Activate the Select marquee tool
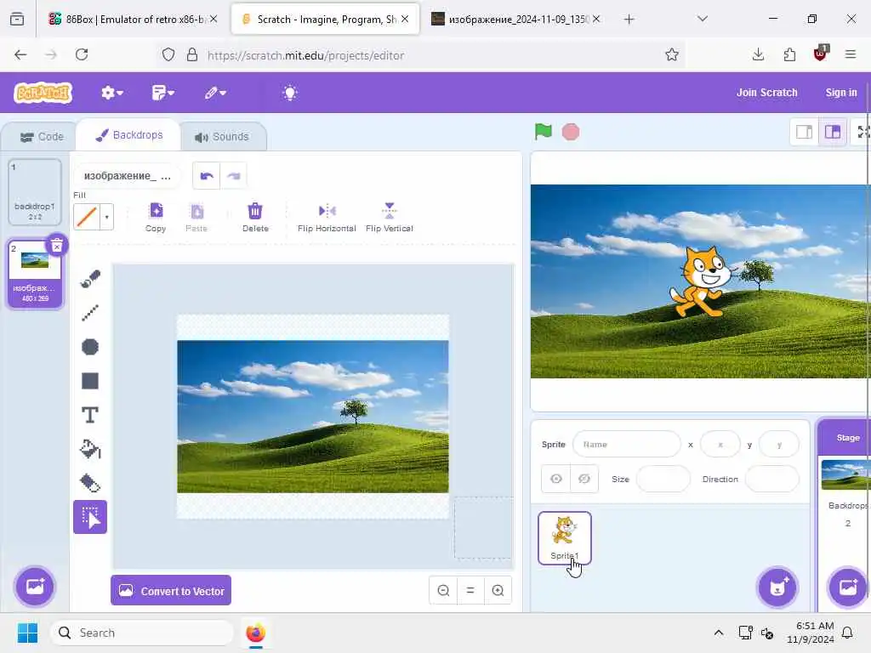Screen dimensions: 871x653 tap(90, 517)
